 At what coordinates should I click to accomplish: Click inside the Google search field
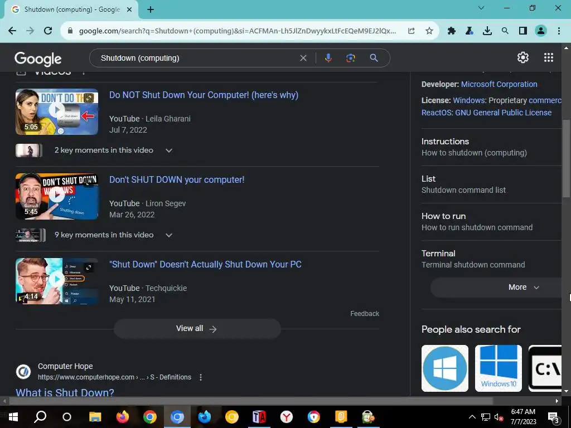(x=197, y=58)
